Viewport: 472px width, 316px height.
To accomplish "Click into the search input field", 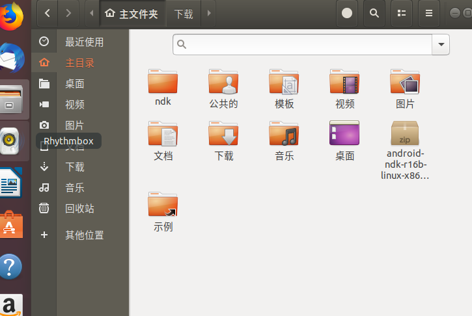I will coord(303,44).
